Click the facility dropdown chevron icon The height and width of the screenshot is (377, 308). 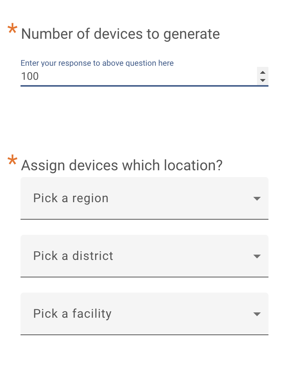[257, 314]
